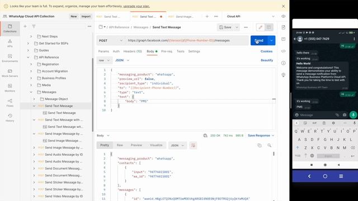Click the Import button
The height and width of the screenshot is (201, 358).
tap(86, 16)
